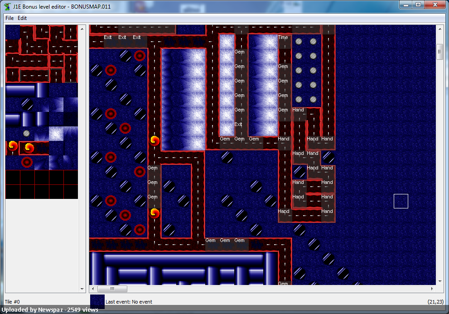
Task: Select the white frosted tile in the palette
Action: click(x=56, y=134)
